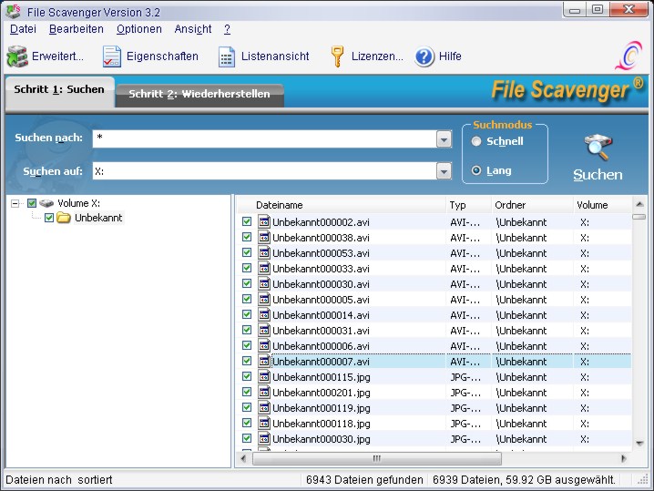Click file icon of Unbekannt000038.avi
This screenshot has width=654, height=491.
[x=263, y=237]
